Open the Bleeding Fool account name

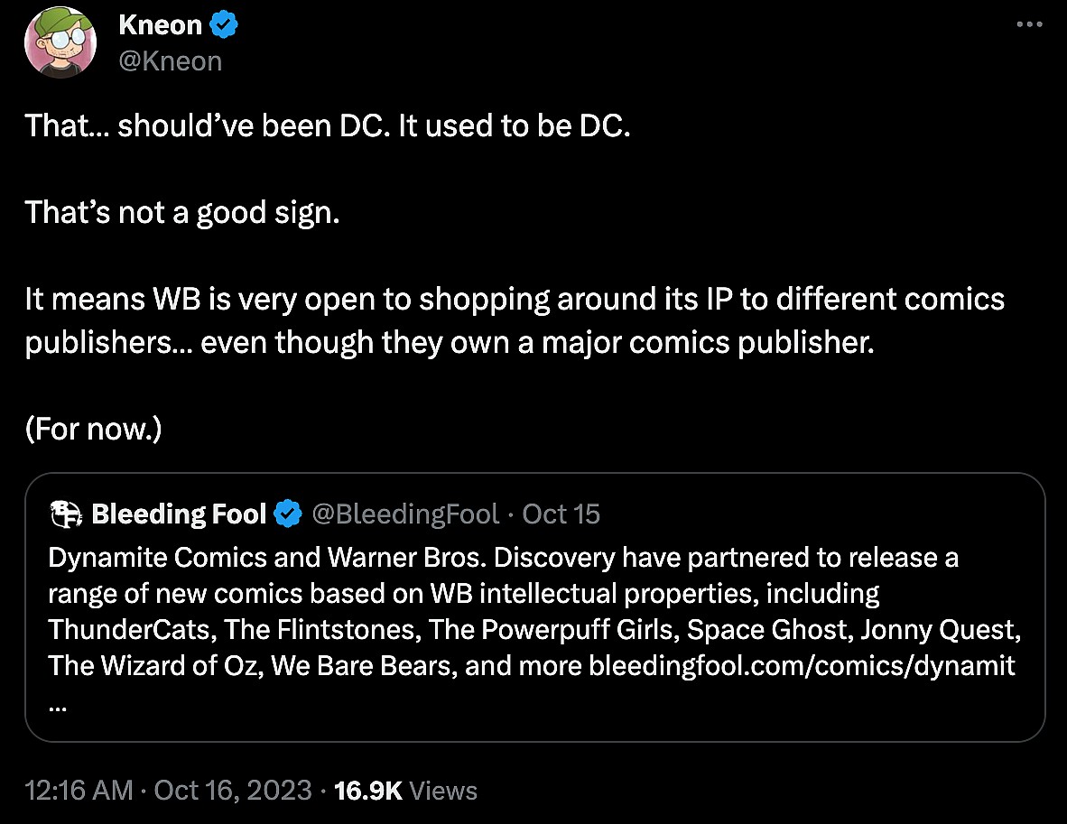coord(179,514)
